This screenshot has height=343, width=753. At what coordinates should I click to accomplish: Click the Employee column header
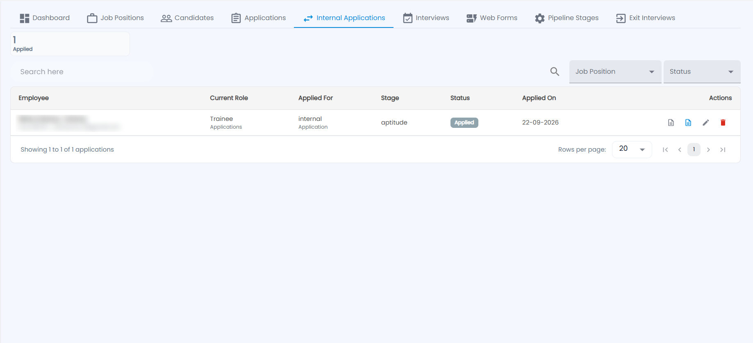coord(34,98)
